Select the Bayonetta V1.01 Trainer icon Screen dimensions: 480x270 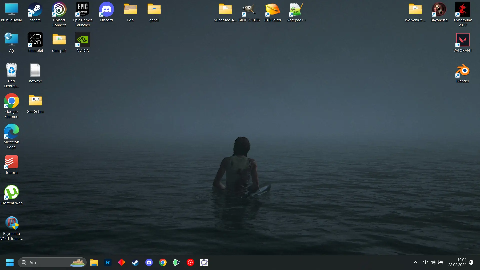coord(12,228)
